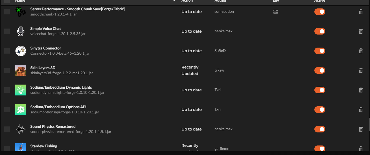
Task: Select the Sound Physics Remastered row checkbox
Action: click(7, 129)
